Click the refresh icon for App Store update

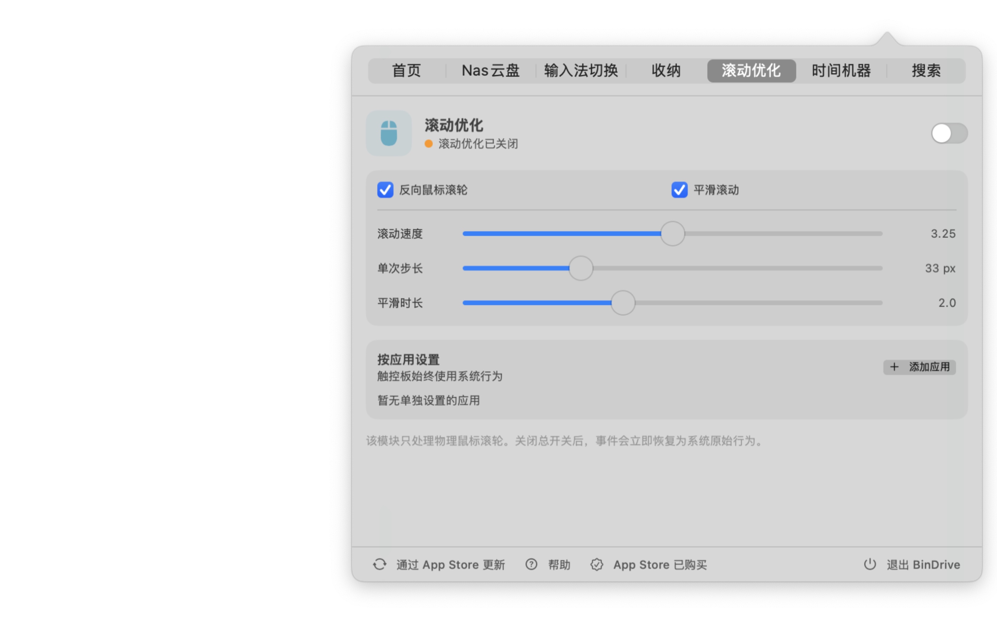pos(380,564)
